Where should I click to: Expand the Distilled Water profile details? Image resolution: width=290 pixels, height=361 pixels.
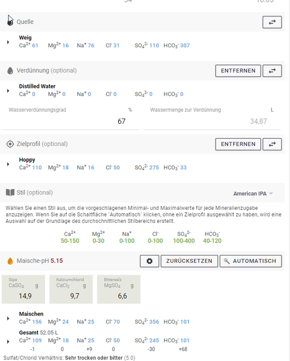coord(8,91)
